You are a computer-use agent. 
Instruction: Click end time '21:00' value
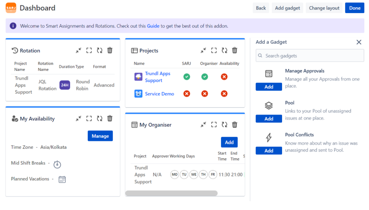[x=237, y=174]
